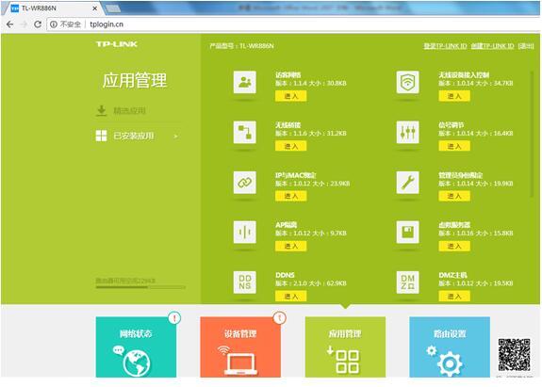Click the DDNS app icon

[x=245, y=282]
